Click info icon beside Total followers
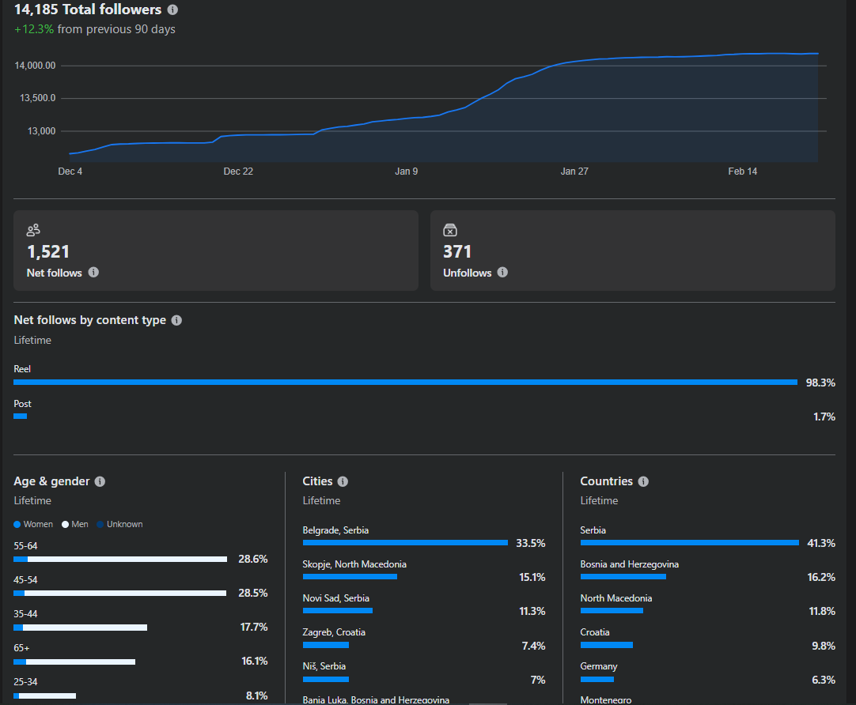 pyautogui.click(x=173, y=10)
